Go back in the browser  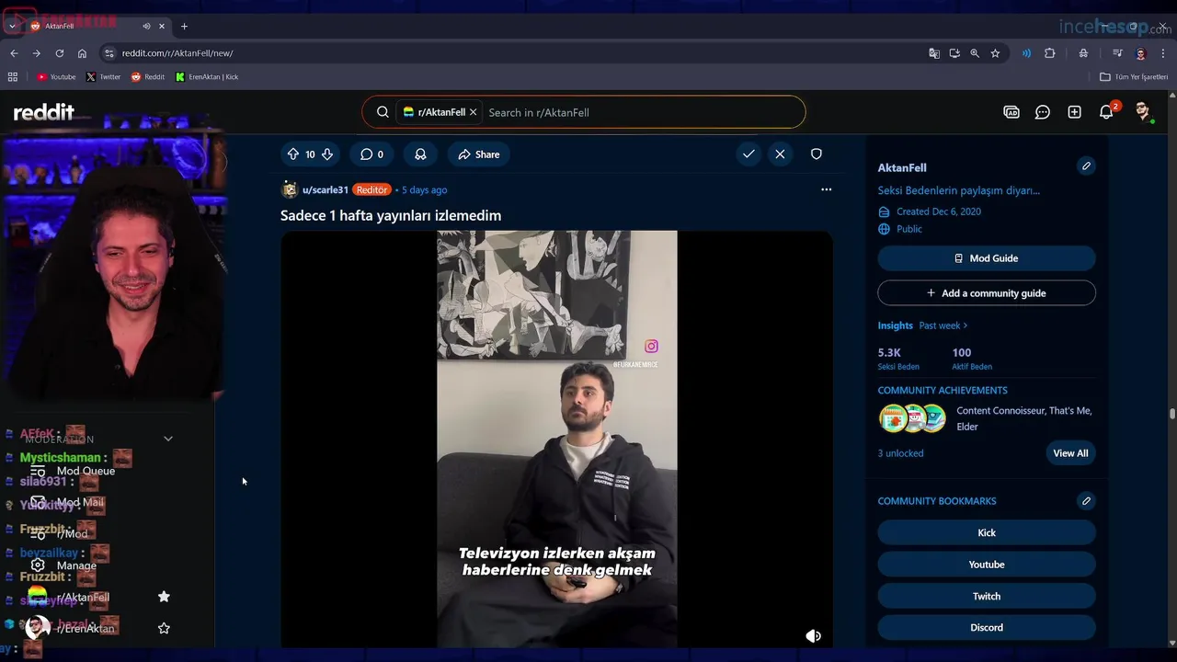pyautogui.click(x=14, y=53)
